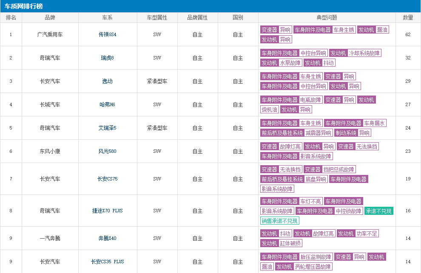Click the 长安CS75 series link
Screen dimensions: 421x273
pyautogui.click(x=108, y=179)
